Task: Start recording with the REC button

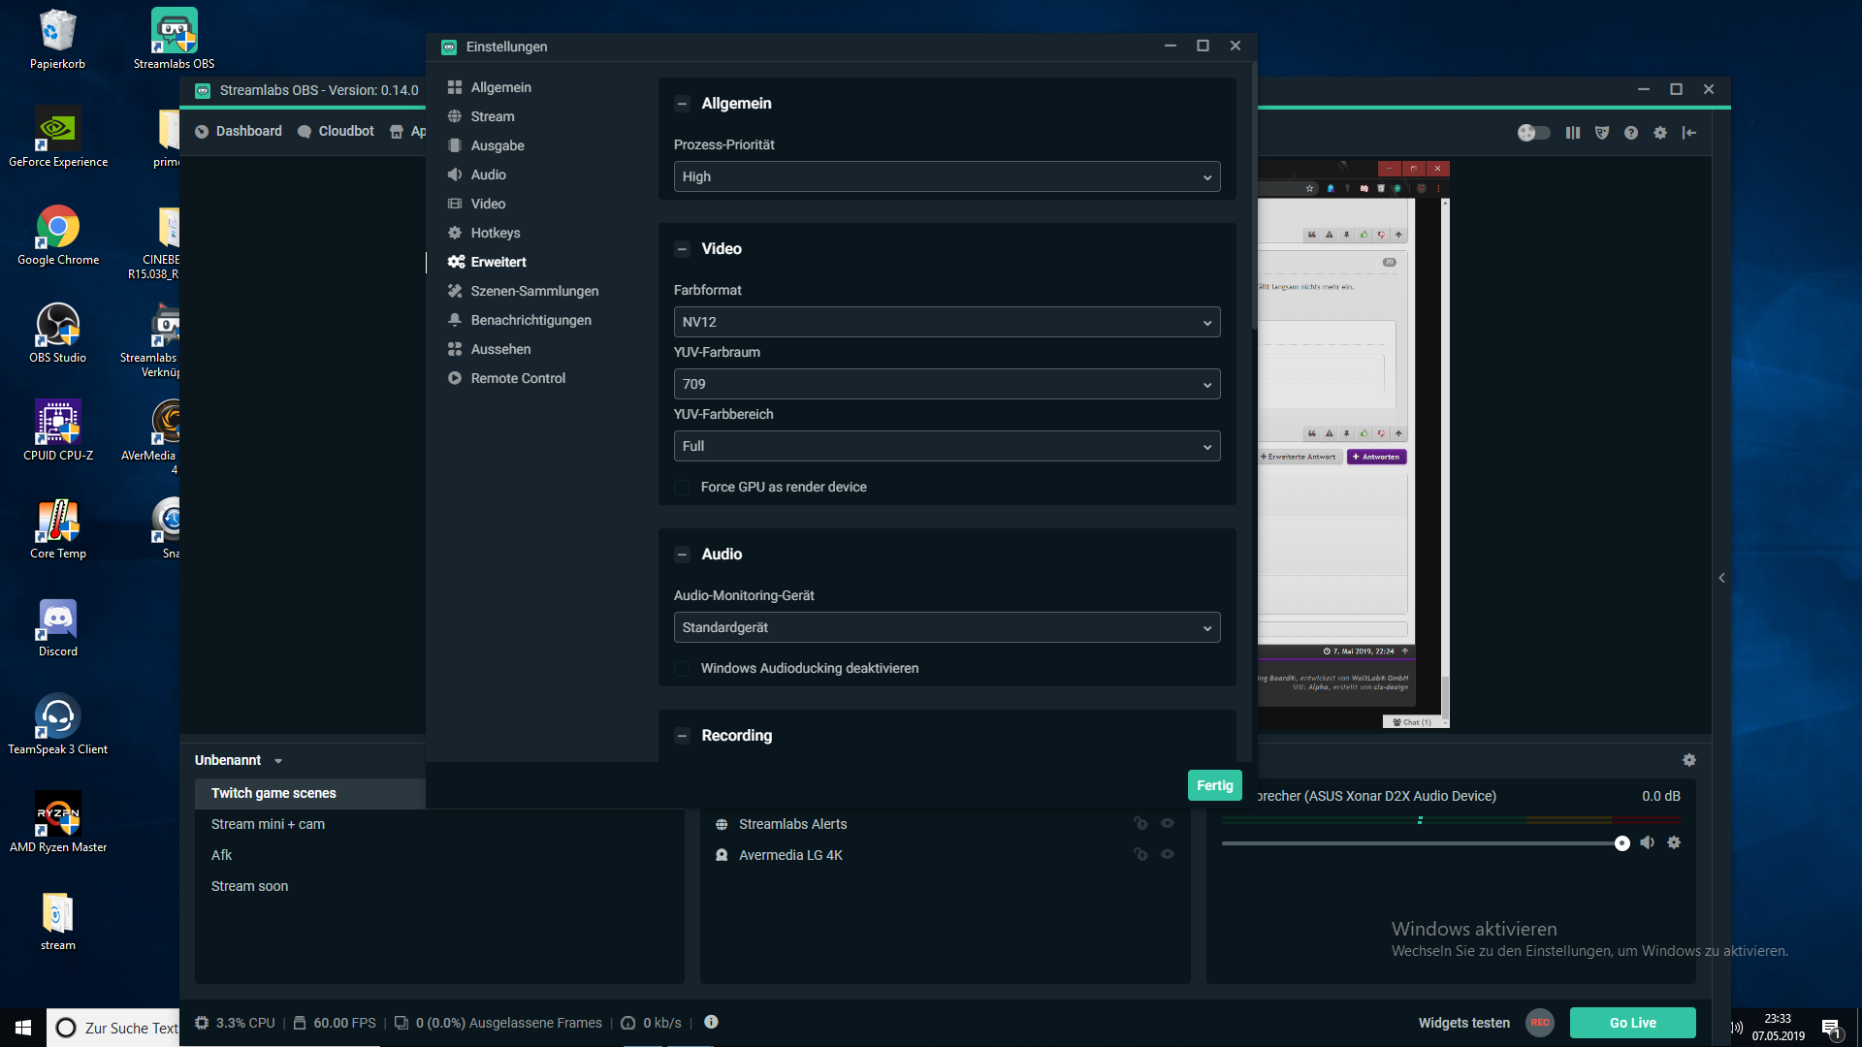Action: [1540, 1023]
